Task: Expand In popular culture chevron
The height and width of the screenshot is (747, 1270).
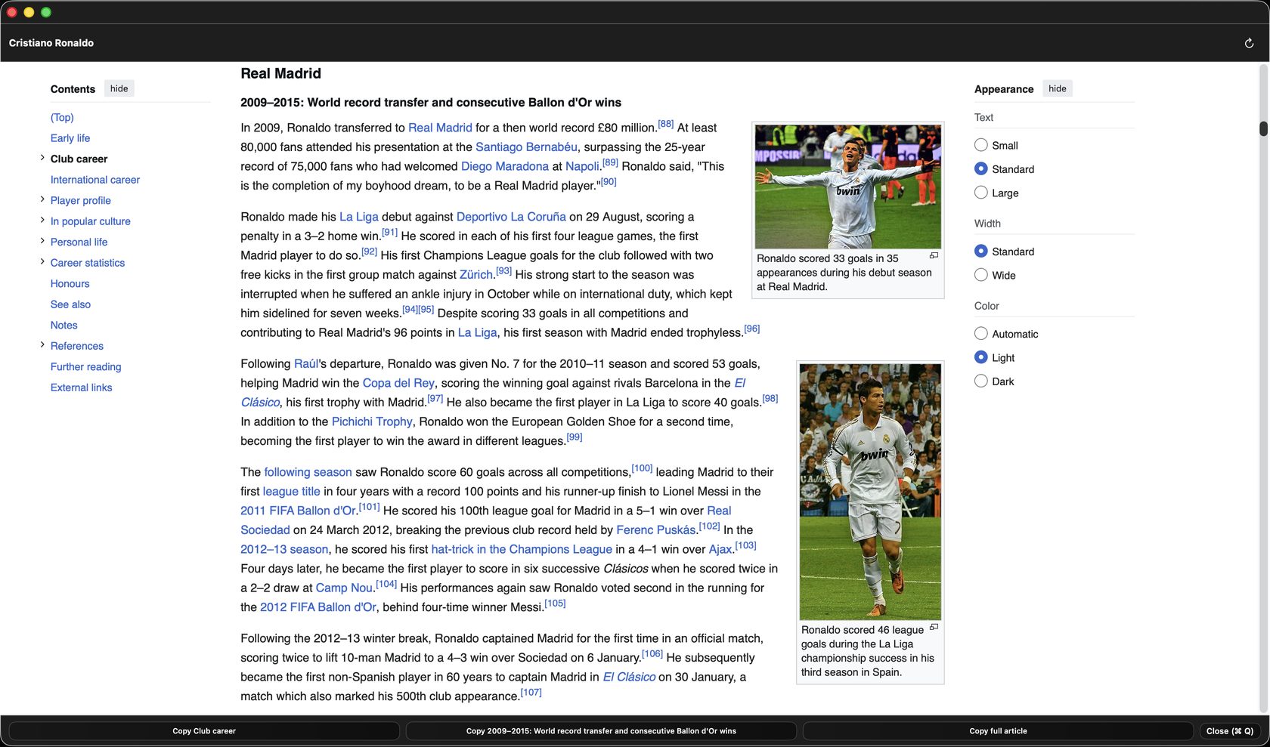Action: tap(42, 221)
